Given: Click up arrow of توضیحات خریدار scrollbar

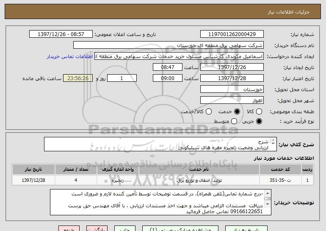Looking at the screenshot, I should pyautogui.click(x=268, y=194).
